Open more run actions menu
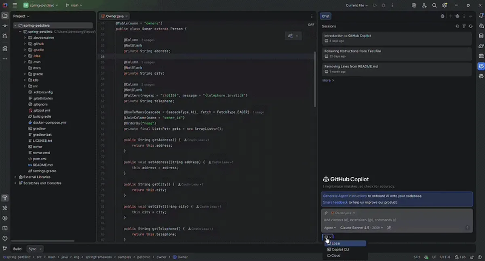Screen dimensions: 485x261 point(391,5)
